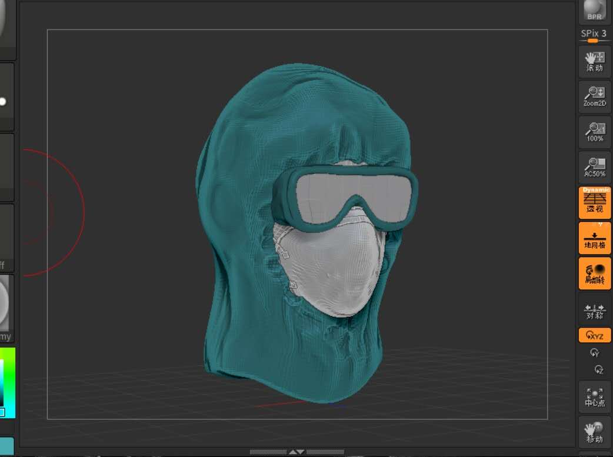Toggle local rotation (局部转) mode
Image resolution: width=613 pixels, height=457 pixels.
click(595, 273)
